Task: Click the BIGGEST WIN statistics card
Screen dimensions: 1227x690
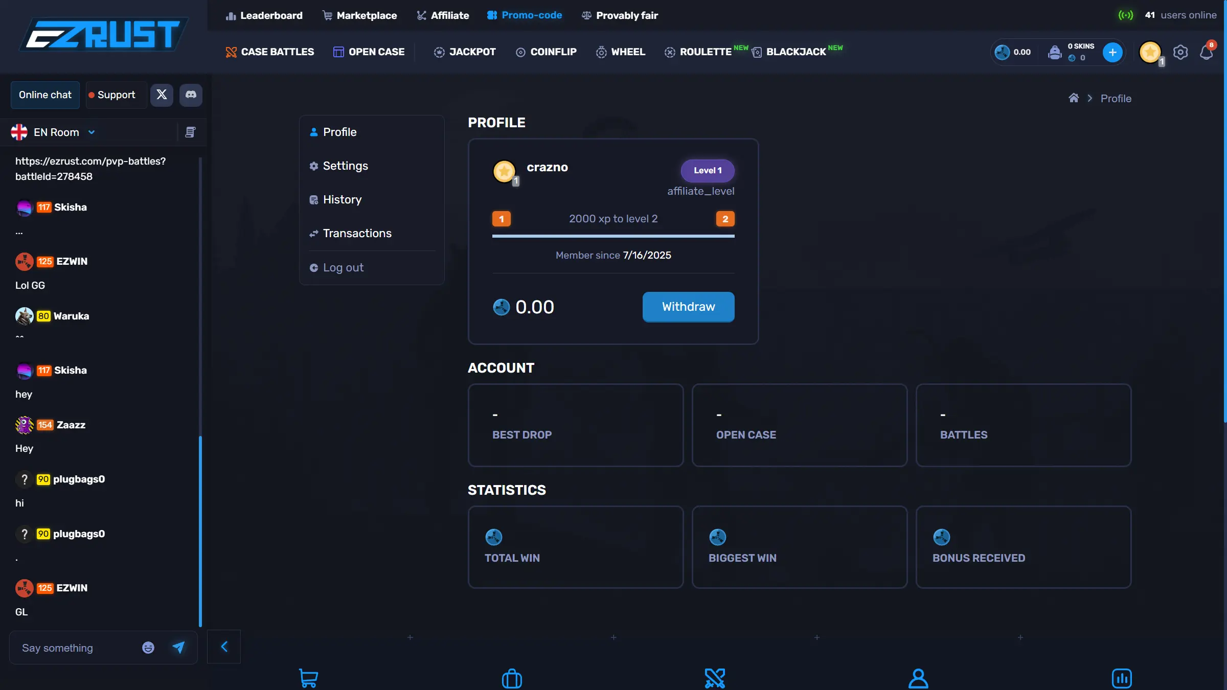Action: [800, 547]
